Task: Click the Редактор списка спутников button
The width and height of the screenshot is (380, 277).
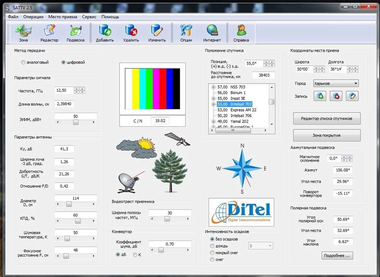Action: click(326, 118)
